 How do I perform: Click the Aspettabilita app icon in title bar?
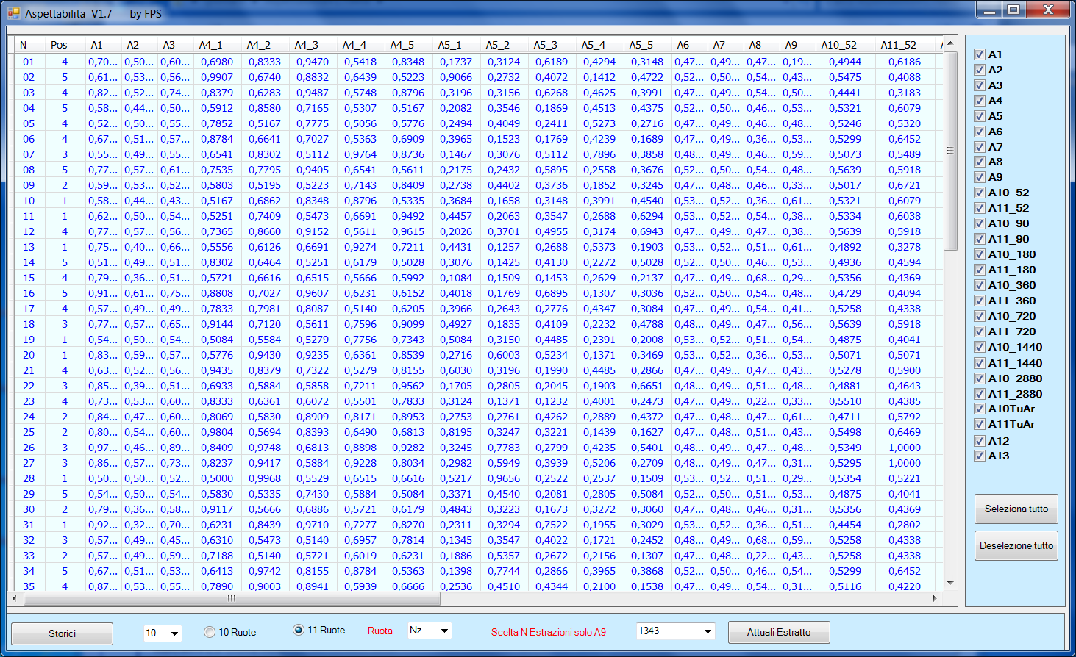click(x=13, y=13)
